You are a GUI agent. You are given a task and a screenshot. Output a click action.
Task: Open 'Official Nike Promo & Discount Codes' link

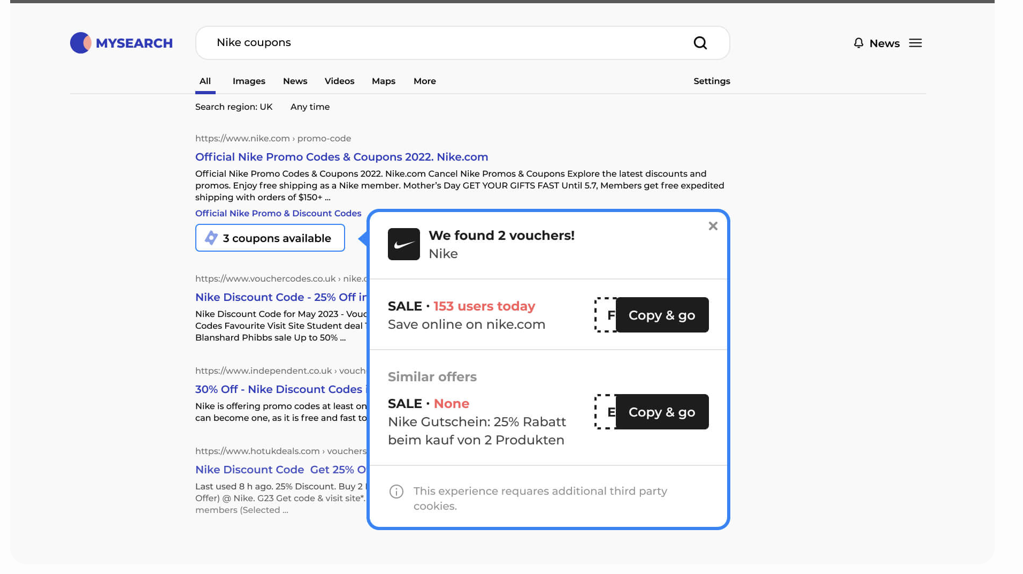(x=278, y=213)
